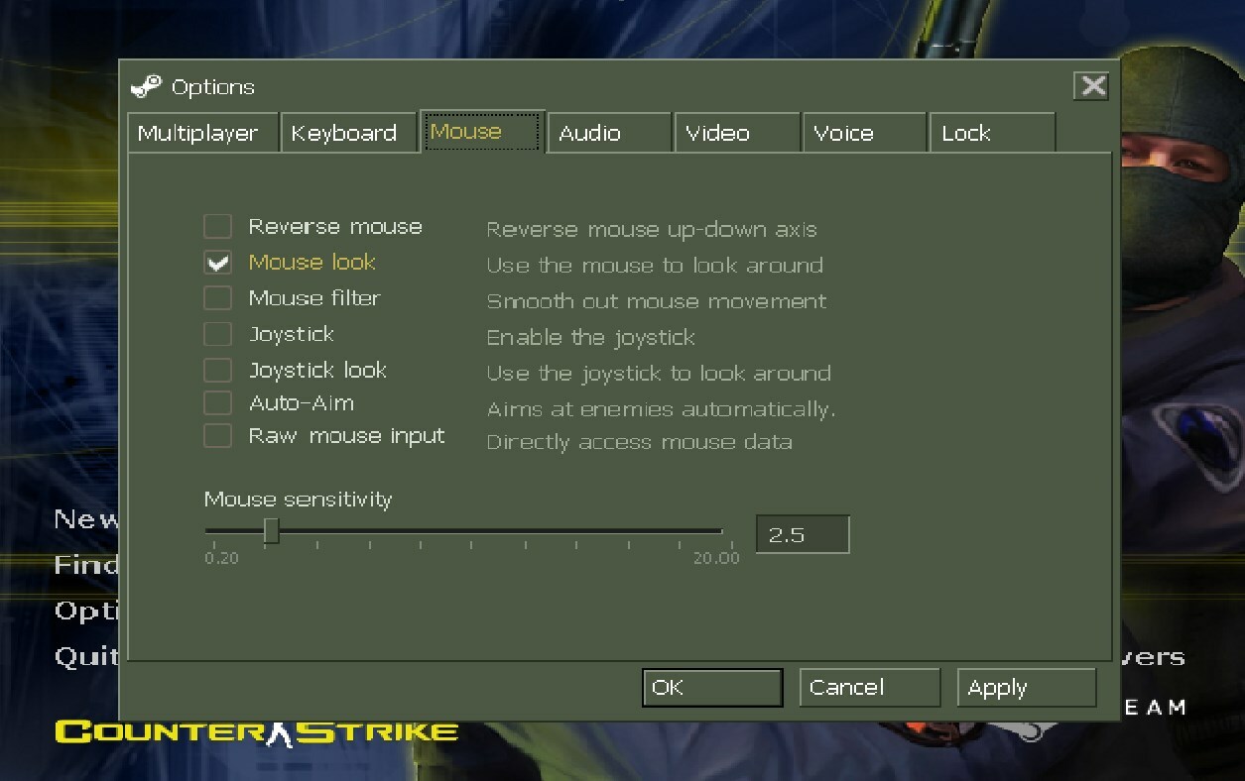
Task: Enable the Mouse filter checkbox
Action: (217, 298)
